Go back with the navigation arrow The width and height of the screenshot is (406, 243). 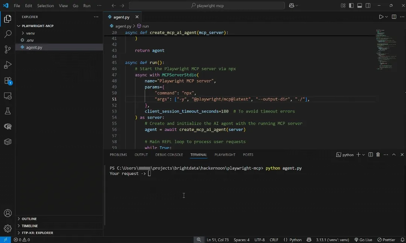click(114, 5)
